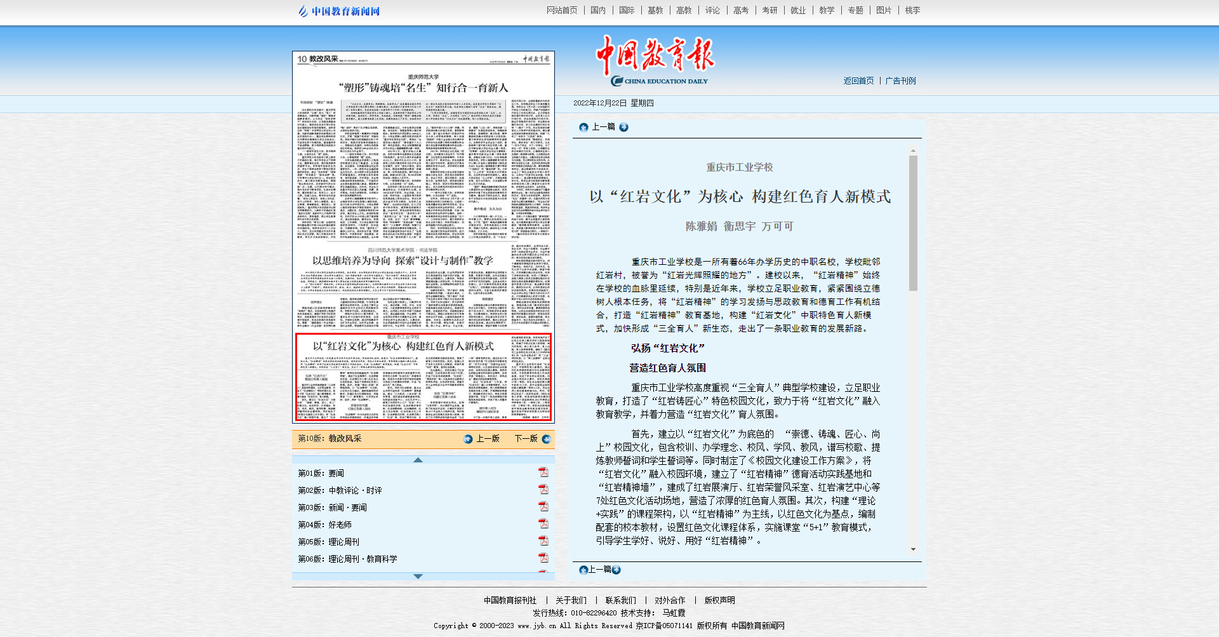
Task: Open the 图片 navigation menu item
Action: [884, 10]
